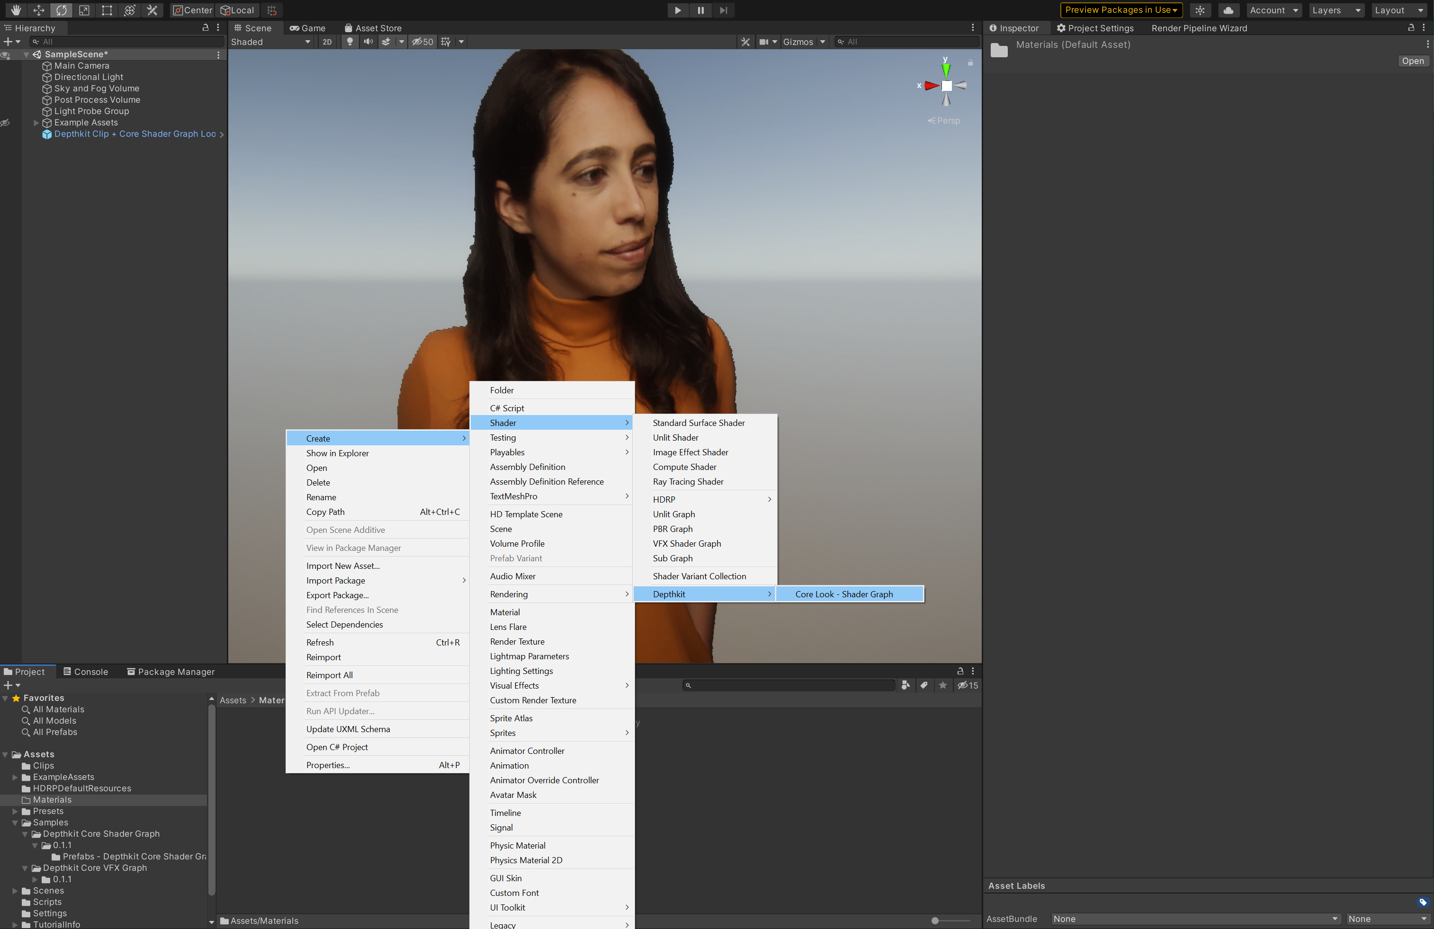Select Core Look - Shader Graph menu entry
This screenshot has width=1434, height=929.
coord(844,593)
